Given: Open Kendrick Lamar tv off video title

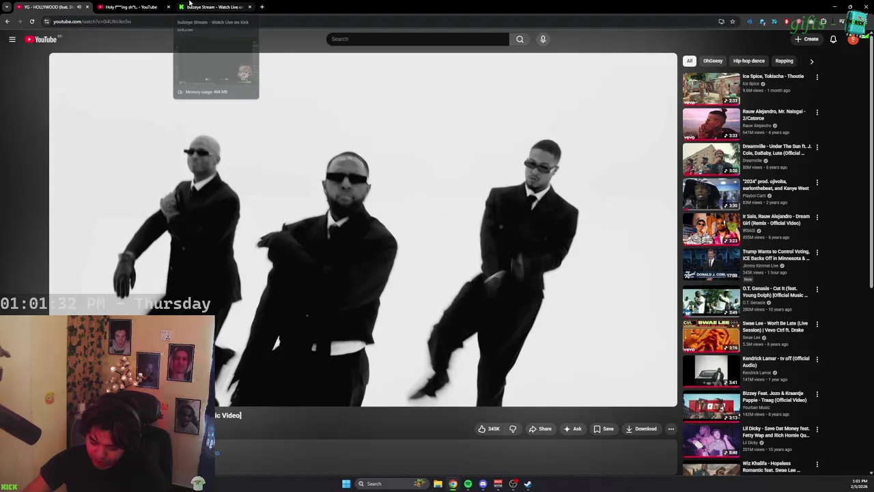Looking at the screenshot, I should [776, 361].
